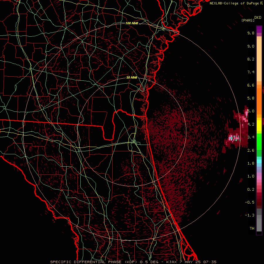Image resolution: width=264 pixels, height=264 pixels.
Task: Pick the purple top segment of the color bar
Action: (259, 29)
